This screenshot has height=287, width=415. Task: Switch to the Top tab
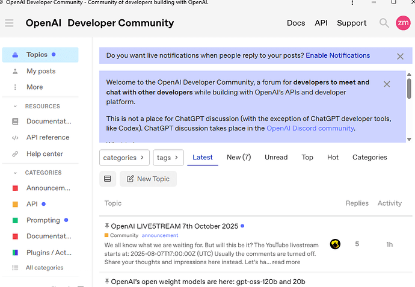pyautogui.click(x=307, y=157)
